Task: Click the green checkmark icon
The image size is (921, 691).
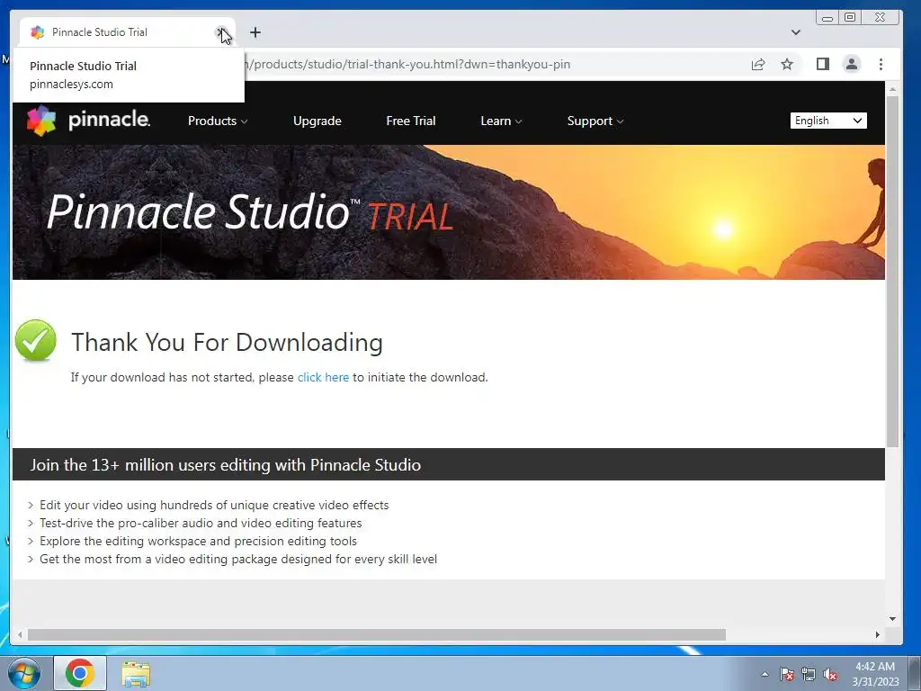Action: click(36, 340)
